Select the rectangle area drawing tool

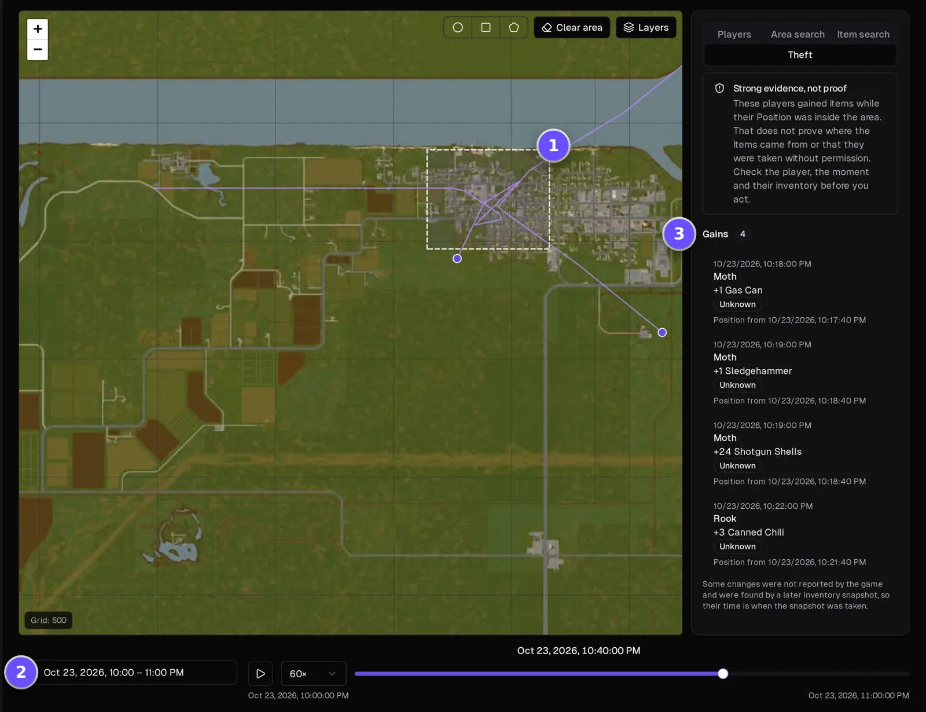click(486, 27)
